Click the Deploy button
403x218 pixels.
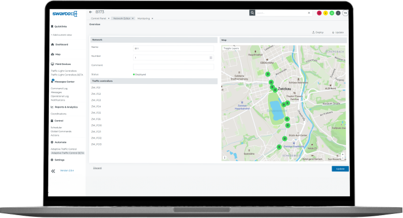(x=318, y=32)
